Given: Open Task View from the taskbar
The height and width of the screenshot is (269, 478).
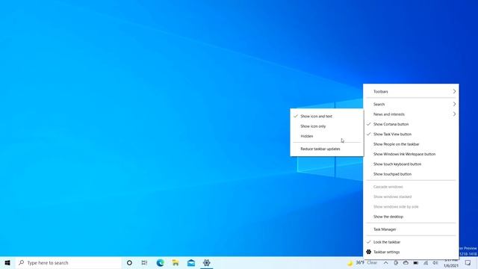Looking at the screenshot, I should click(x=144, y=262).
